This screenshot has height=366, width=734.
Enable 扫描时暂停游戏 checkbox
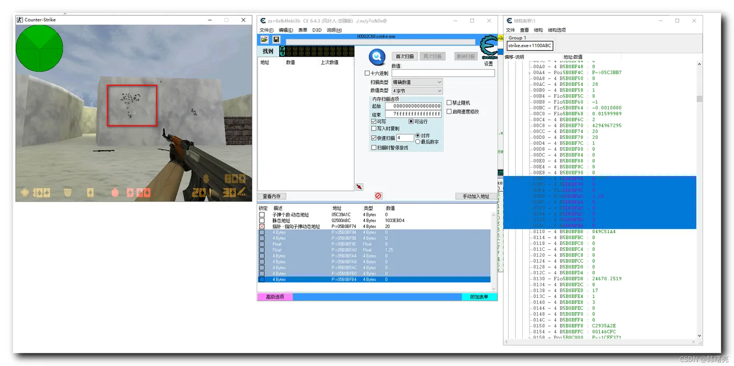[x=374, y=148]
